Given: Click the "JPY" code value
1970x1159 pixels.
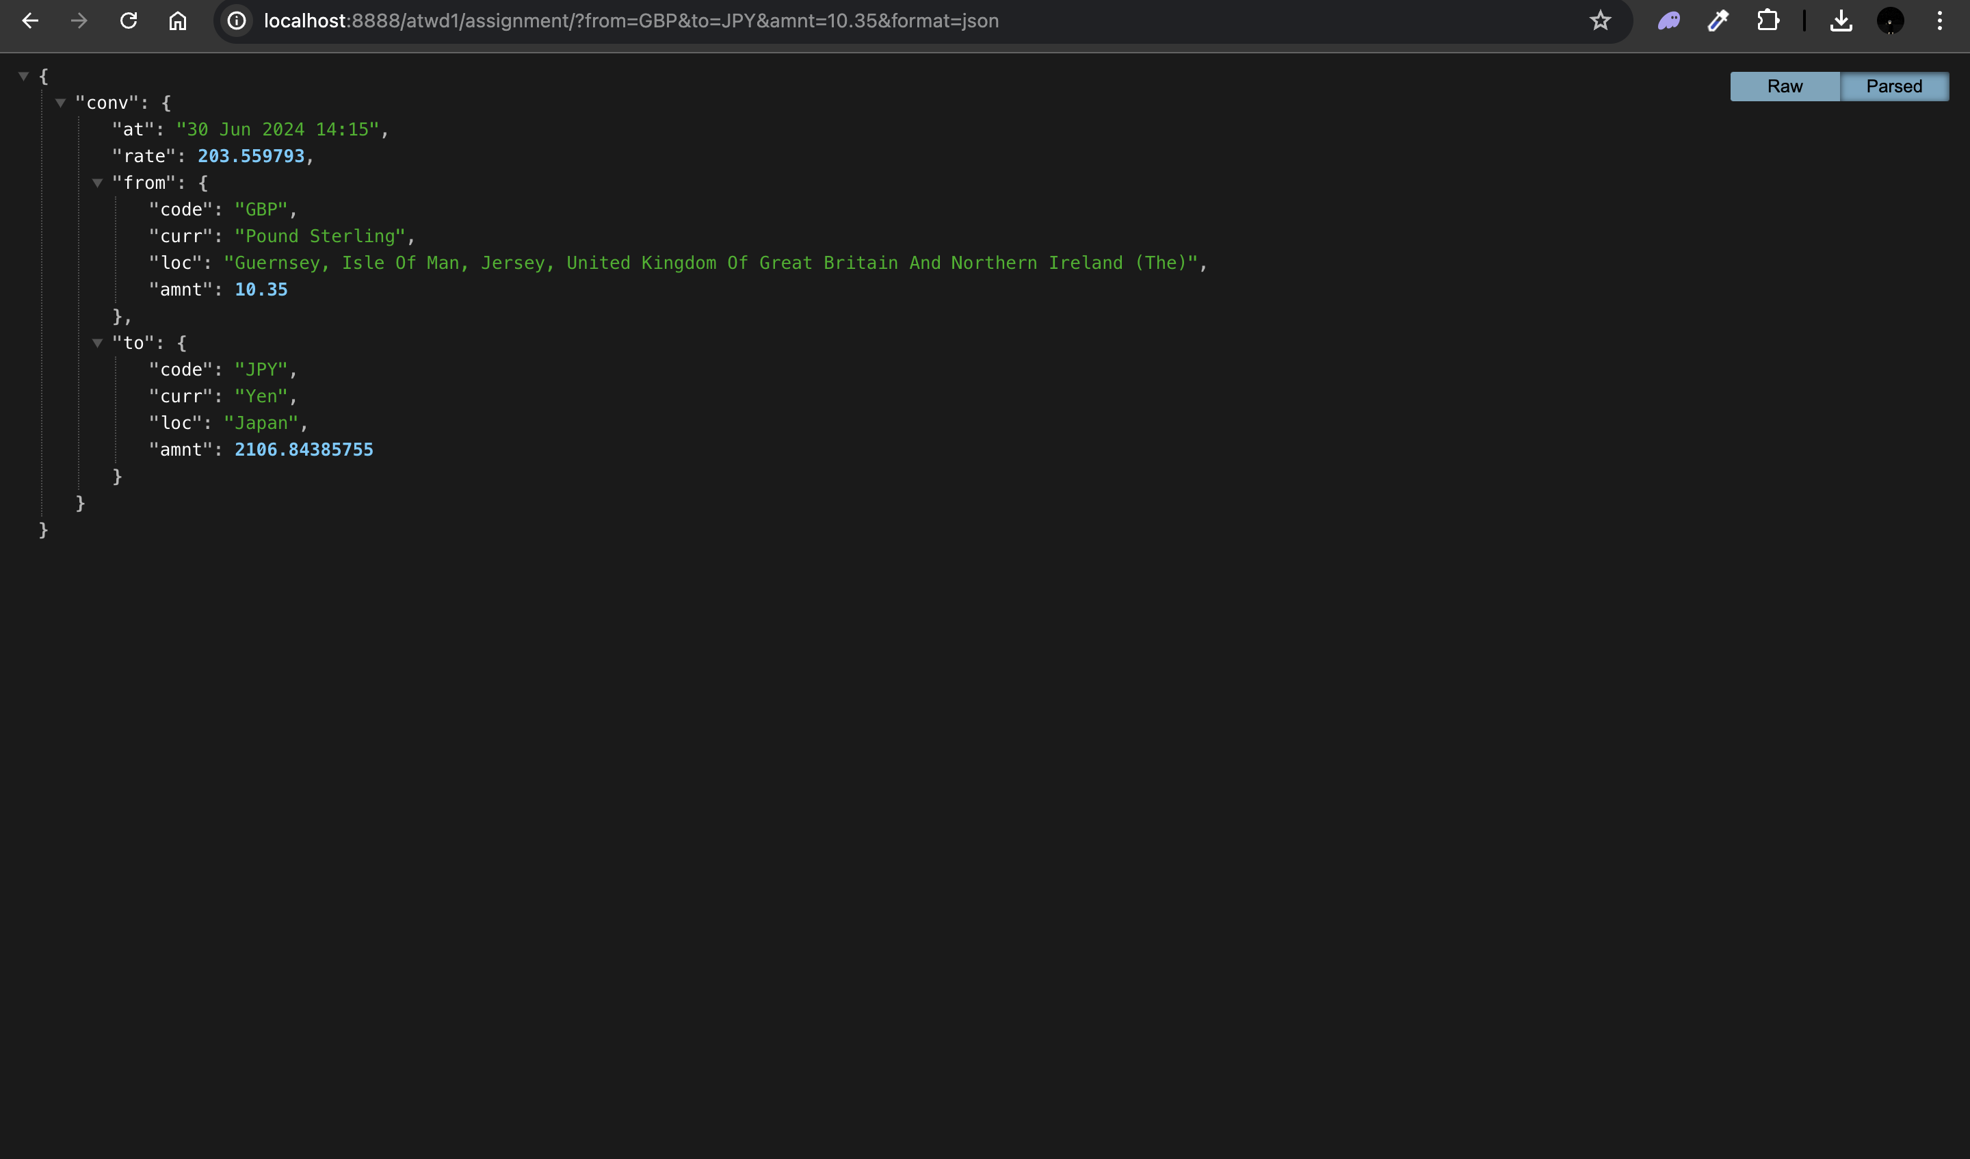Looking at the screenshot, I should 262,370.
